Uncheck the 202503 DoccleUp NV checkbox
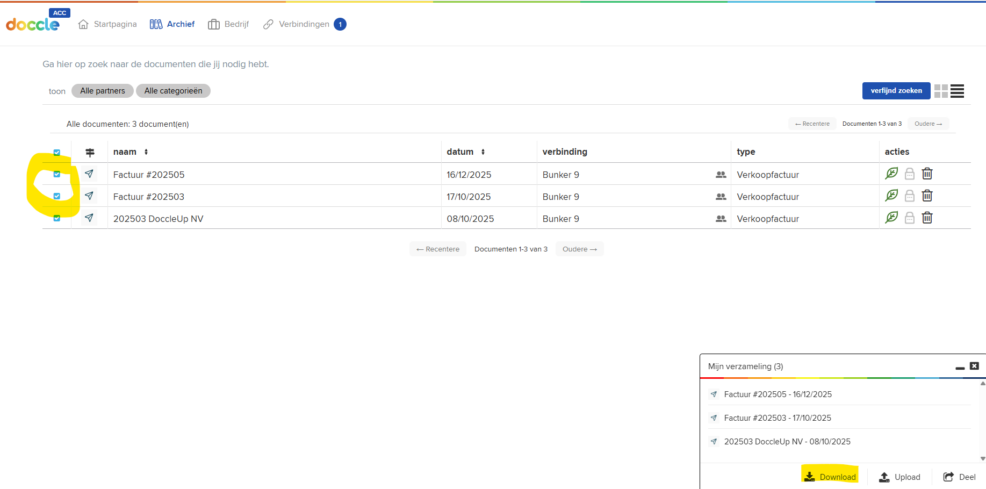The image size is (986, 489). (57, 218)
